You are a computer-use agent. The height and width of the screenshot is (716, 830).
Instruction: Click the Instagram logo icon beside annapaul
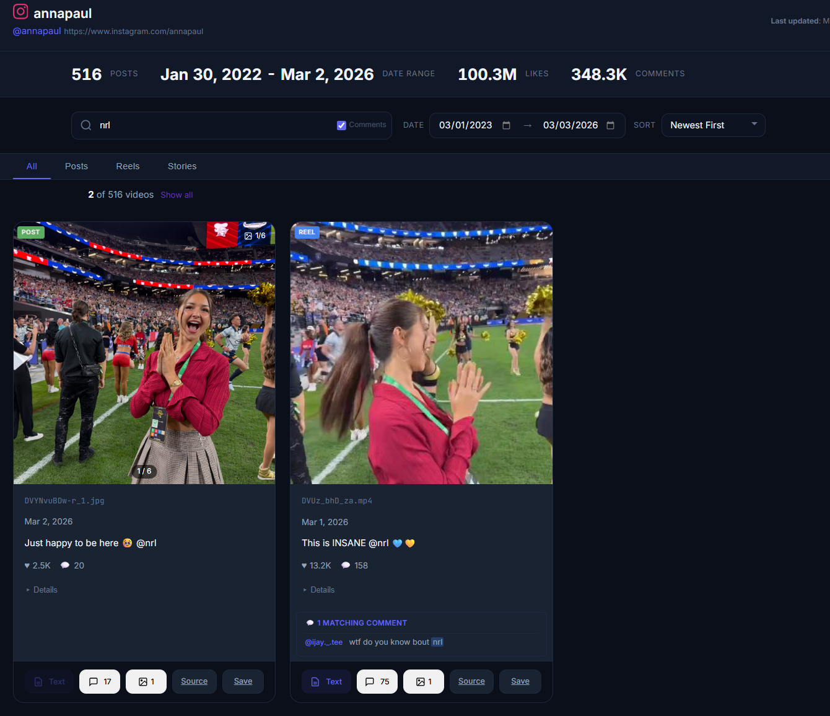(20, 12)
